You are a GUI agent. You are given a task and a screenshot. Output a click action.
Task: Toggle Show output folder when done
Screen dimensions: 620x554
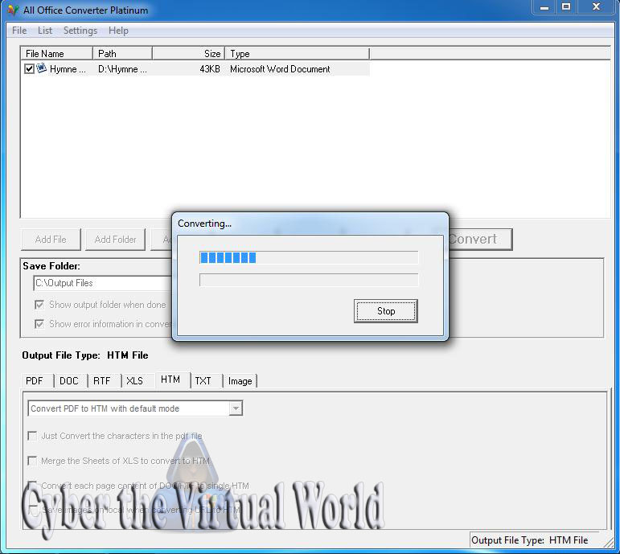pyautogui.click(x=39, y=305)
